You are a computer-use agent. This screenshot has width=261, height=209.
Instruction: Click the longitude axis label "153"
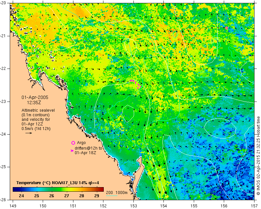(133, 206)
